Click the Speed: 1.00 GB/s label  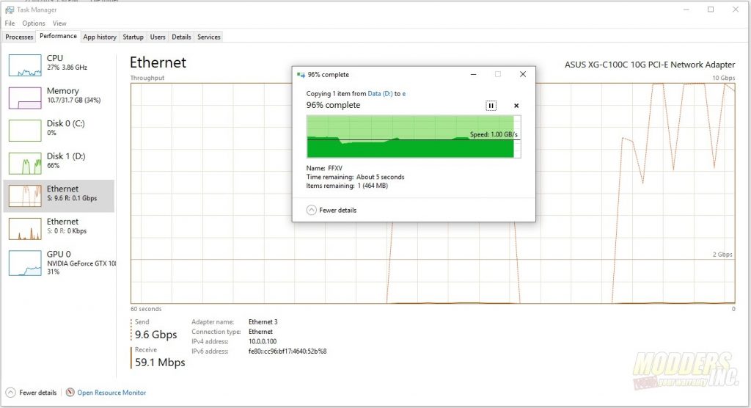pyautogui.click(x=494, y=134)
